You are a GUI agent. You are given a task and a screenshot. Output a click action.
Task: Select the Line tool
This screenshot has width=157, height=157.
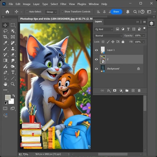click(13, 78)
